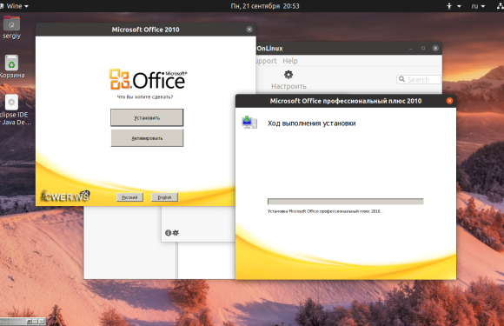Minimize the PlayOnLinux window

coord(411,48)
